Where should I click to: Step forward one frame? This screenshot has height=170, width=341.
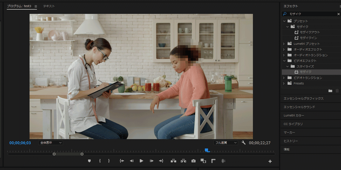point(152,161)
